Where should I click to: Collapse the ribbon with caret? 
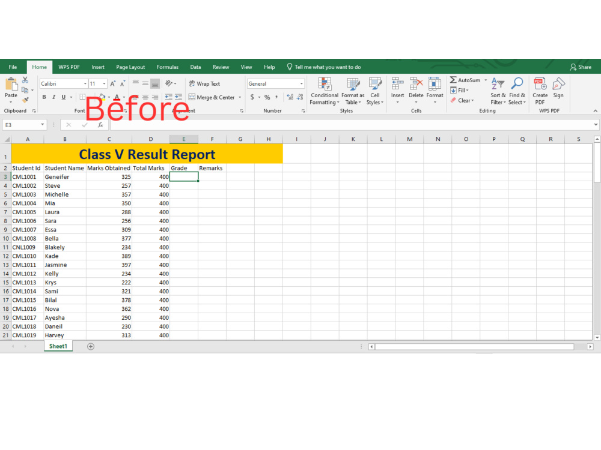[595, 110]
